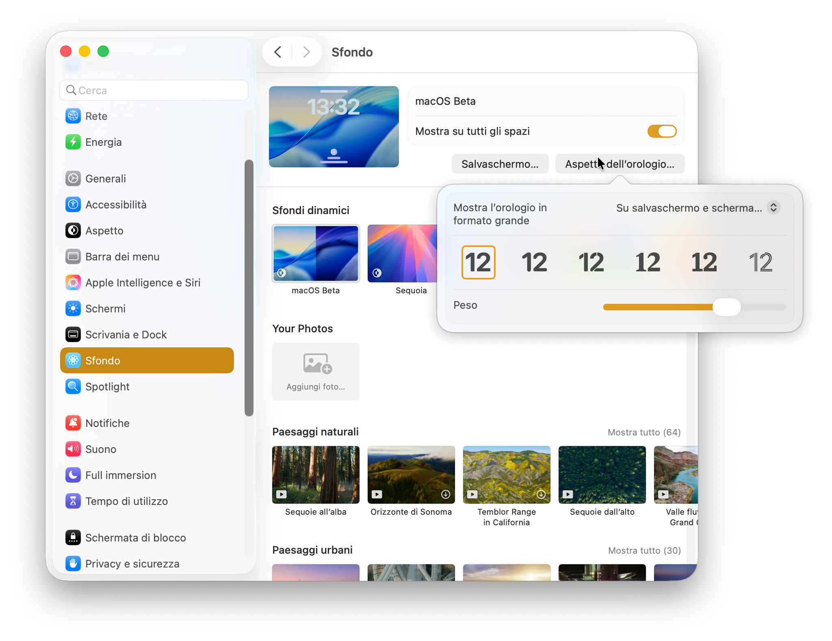Open Energia settings

(x=103, y=142)
